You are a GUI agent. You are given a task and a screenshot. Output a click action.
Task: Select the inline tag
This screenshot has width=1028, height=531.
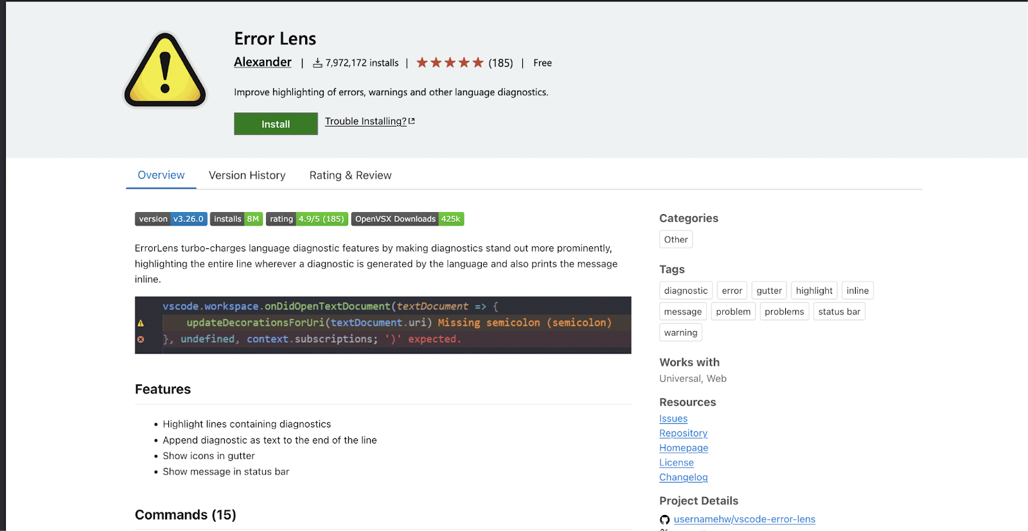point(858,291)
